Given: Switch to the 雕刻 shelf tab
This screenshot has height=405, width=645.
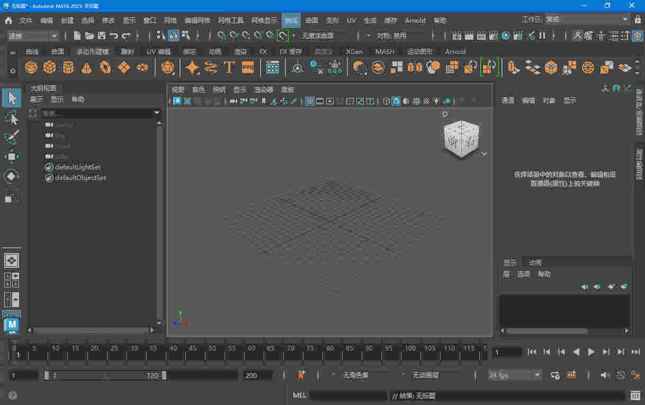Looking at the screenshot, I should click(127, 52).
